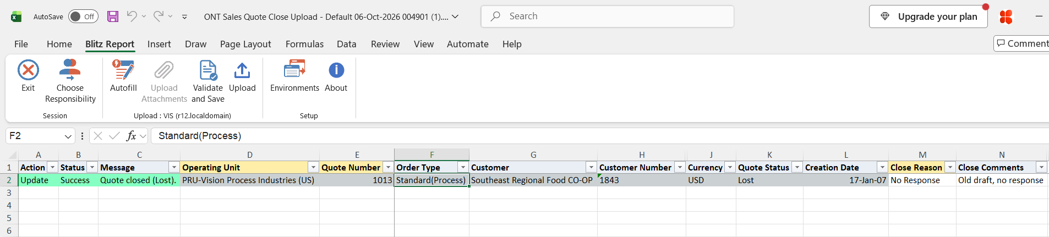Open the File menu
Screen dimensions: 1049x237
click(x=21, y=44)
